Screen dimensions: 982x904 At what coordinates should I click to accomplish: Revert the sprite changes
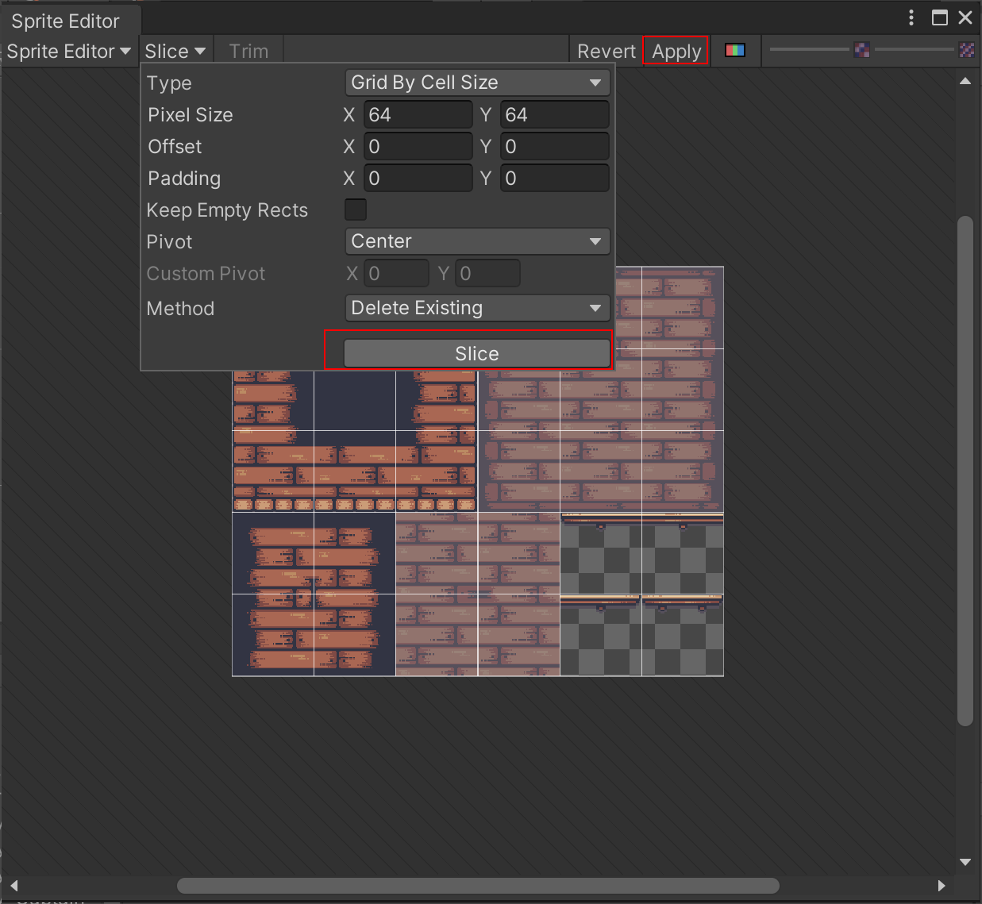(x=607, y=52)
